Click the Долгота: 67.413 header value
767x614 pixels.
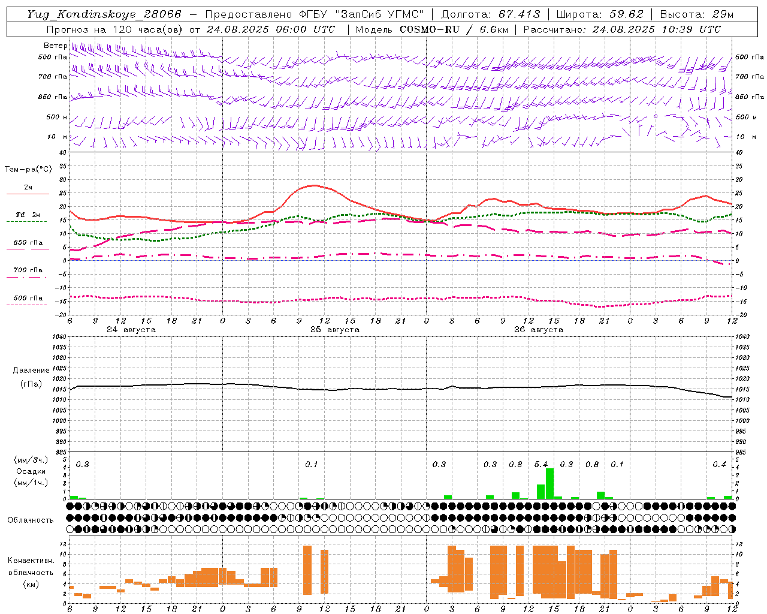coord(491,14)
